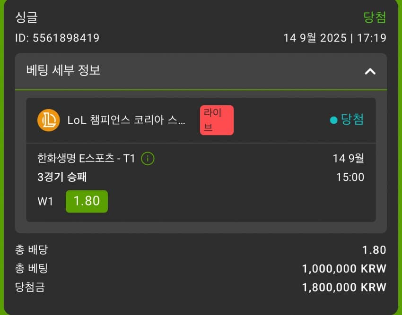Image resolution: width=402 pixels, height=315 pixels.
Task: Click the green 1.80 odds button
Action: (x=87, y=201)
